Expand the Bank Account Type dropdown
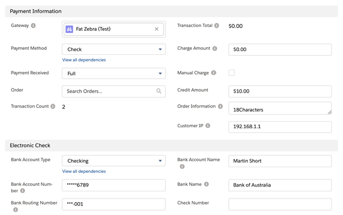The height and width of the screenshot is (215, 343). tap(114, 161)
